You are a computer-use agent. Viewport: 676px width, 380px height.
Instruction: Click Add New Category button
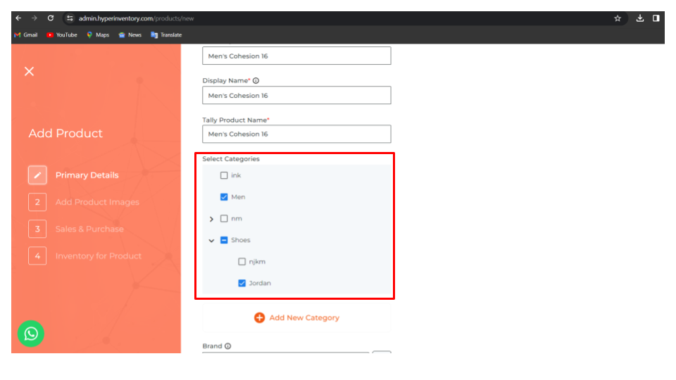tap(296, 317)
